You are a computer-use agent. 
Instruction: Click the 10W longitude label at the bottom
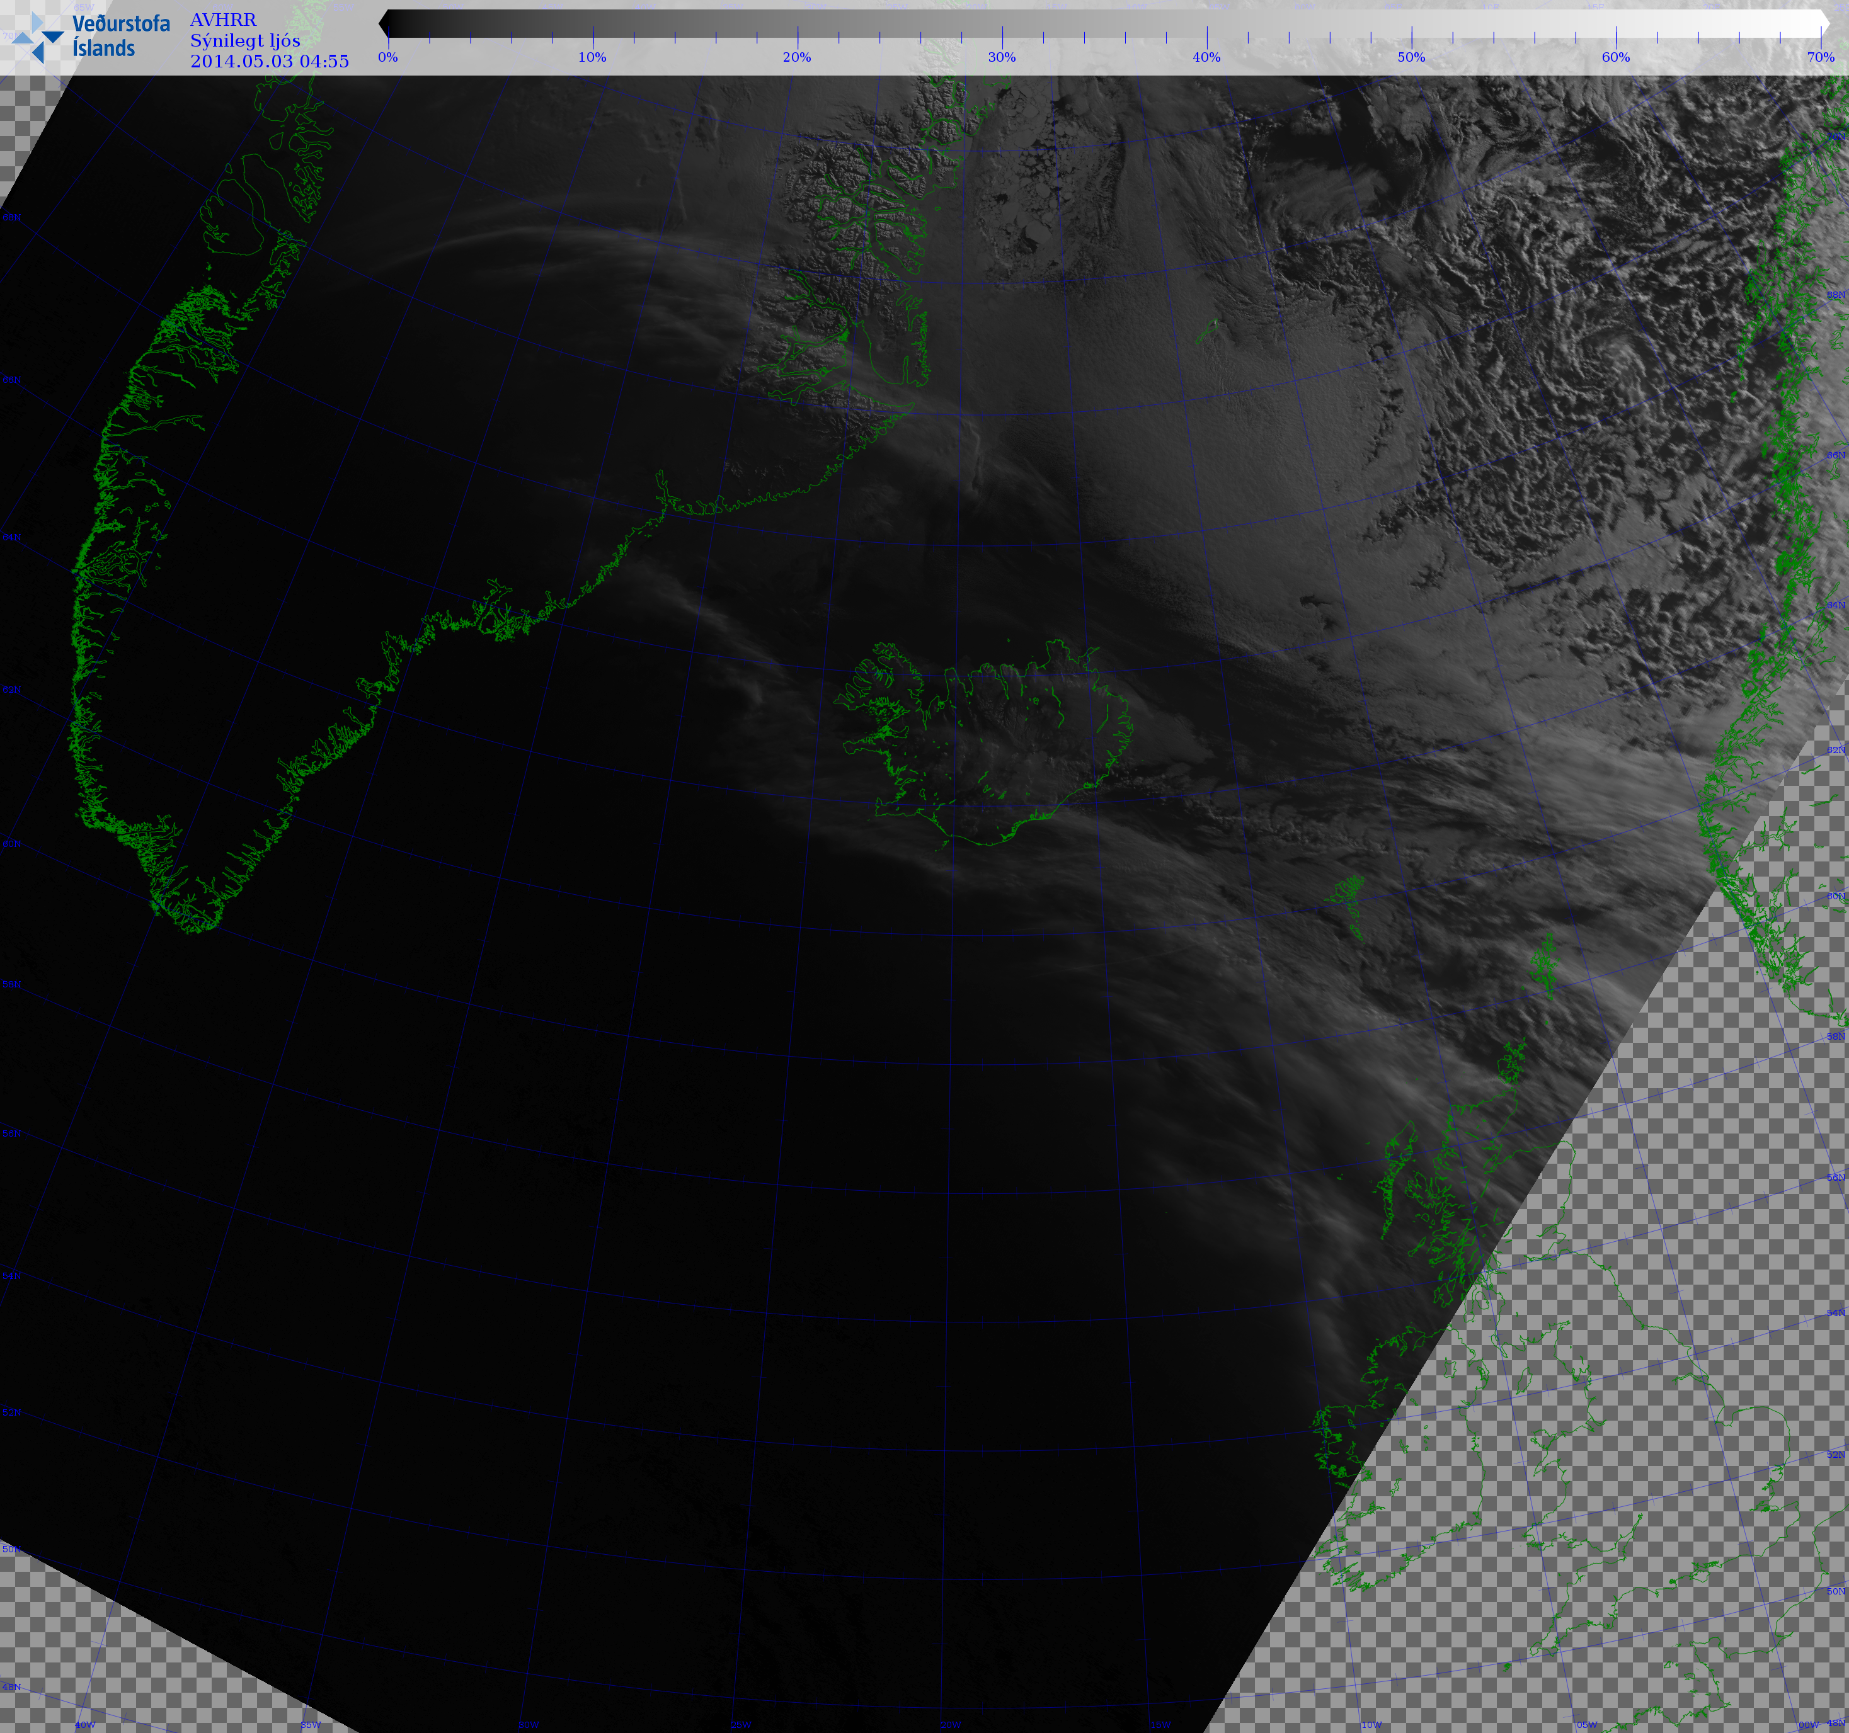coord(1371,1725)
